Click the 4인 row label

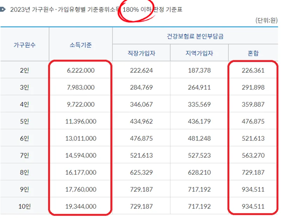click(25, 104)
